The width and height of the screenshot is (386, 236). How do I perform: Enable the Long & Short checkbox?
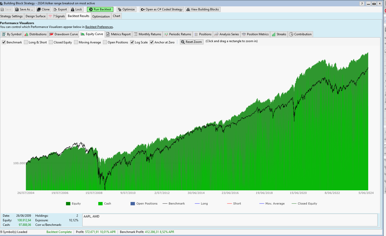(26, 42)
